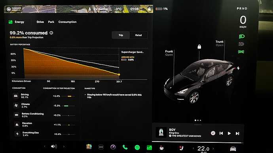Screen dimensions: 273x153
Task: Toggle the headlights indicator
Action: point(241,36)
